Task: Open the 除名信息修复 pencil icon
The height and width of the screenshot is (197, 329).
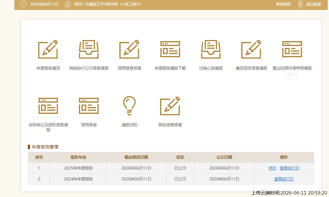Action: 170,106
